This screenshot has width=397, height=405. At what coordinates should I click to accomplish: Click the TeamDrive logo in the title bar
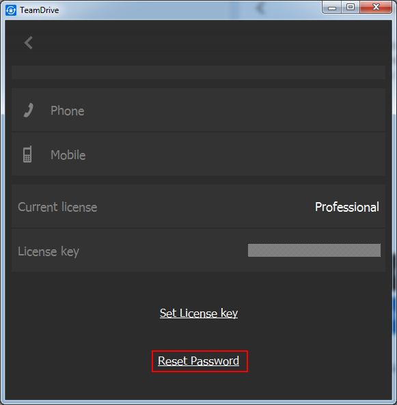pos(11,10)
